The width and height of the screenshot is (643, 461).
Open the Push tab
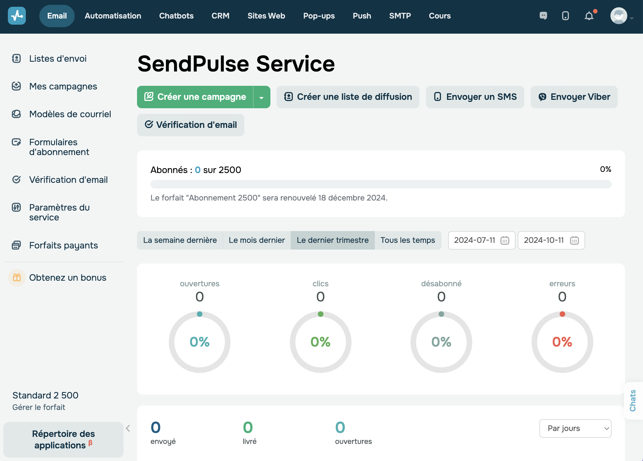362,16
